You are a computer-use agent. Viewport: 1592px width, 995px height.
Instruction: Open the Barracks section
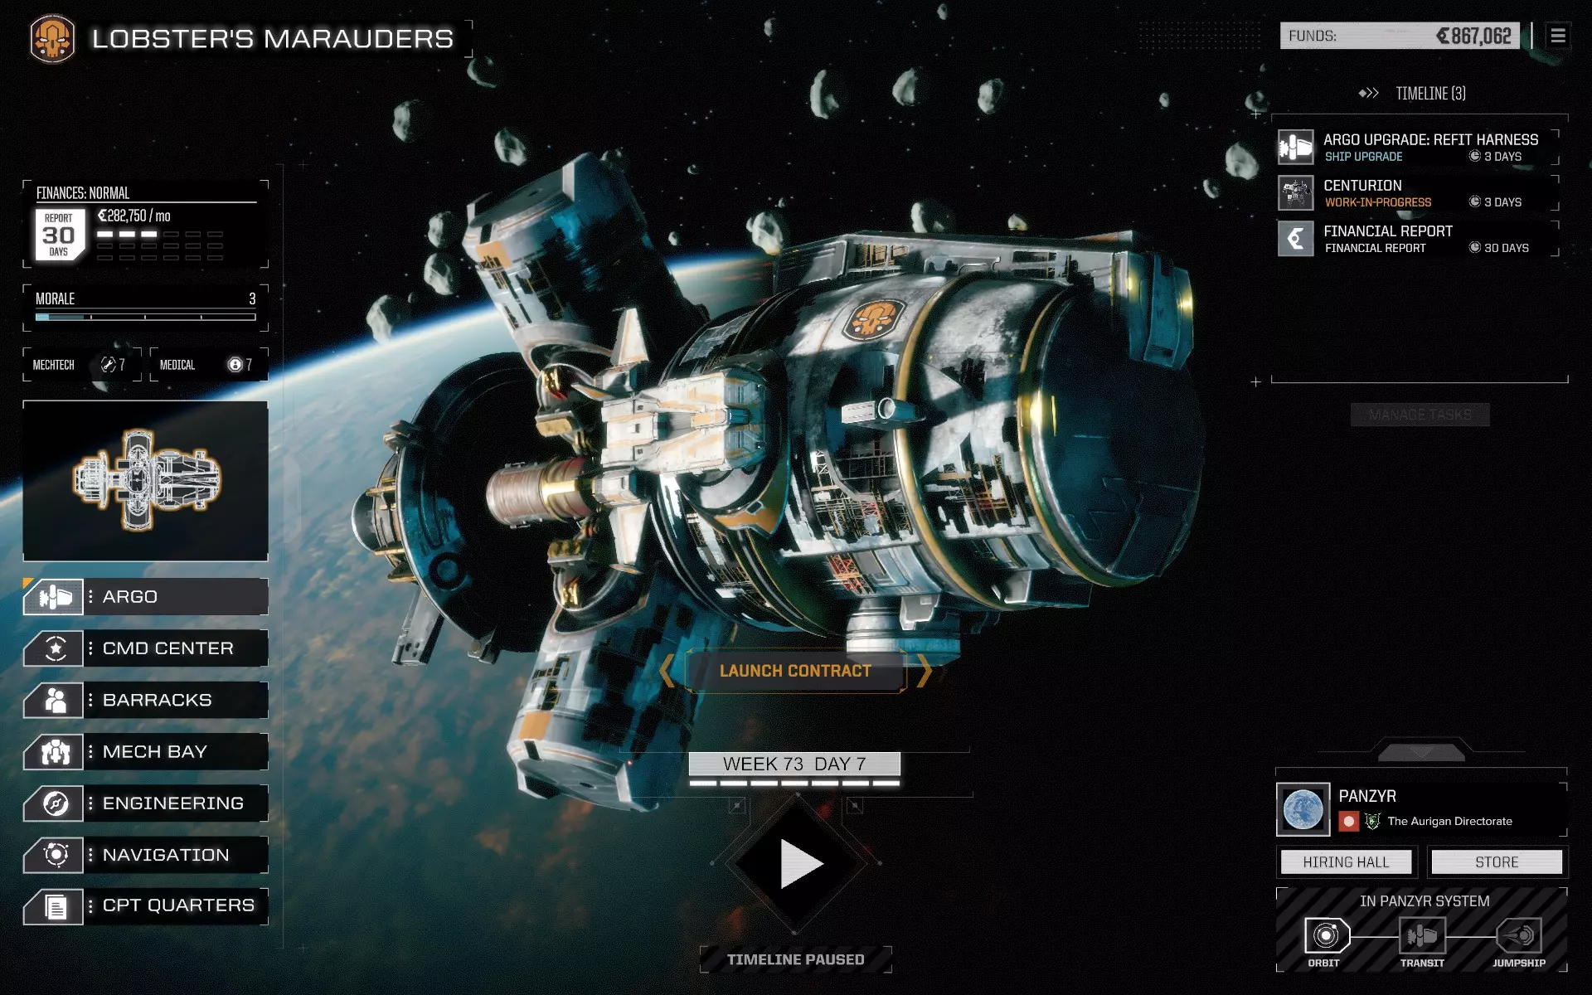(146, 701)
